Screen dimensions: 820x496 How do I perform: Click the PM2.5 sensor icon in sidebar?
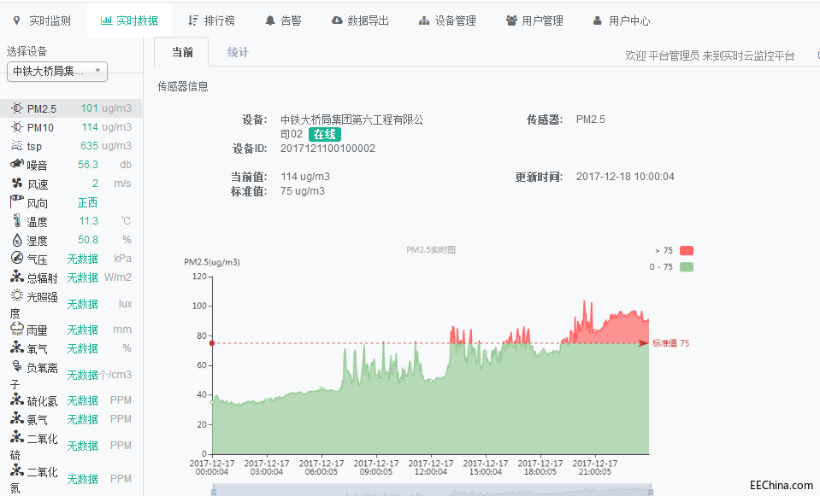pyautogui.click(x=17, y=108)
